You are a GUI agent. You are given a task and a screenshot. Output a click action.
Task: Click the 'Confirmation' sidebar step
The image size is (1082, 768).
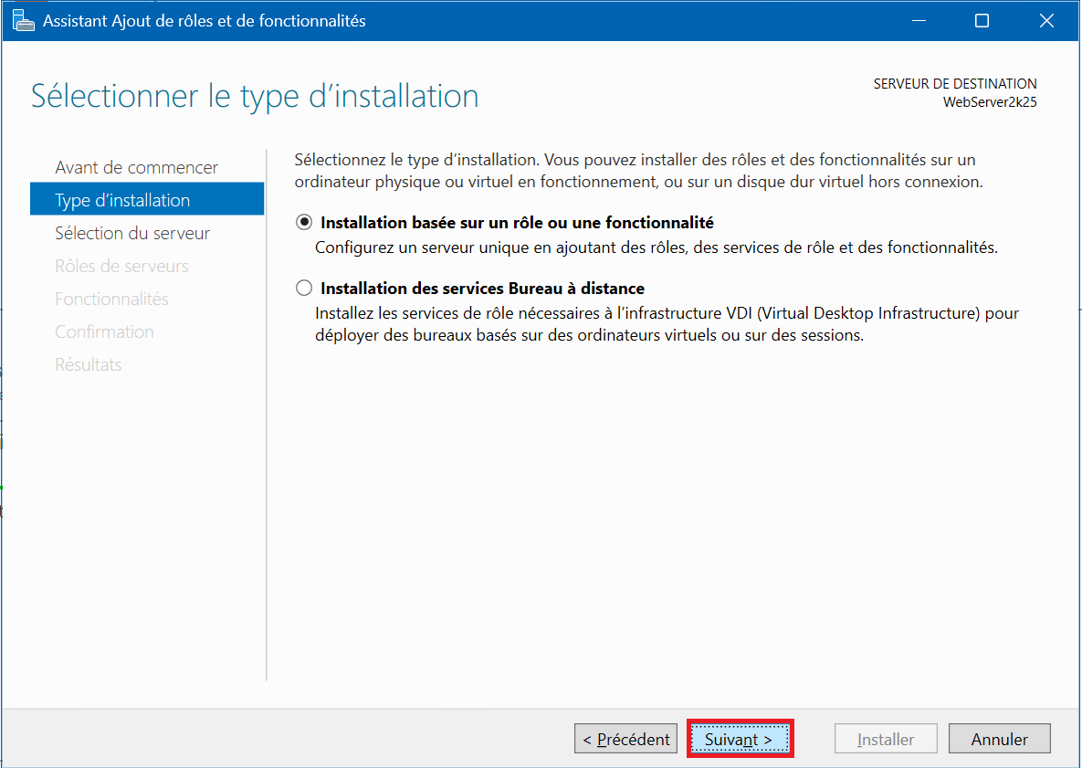[x=104, y=331]
